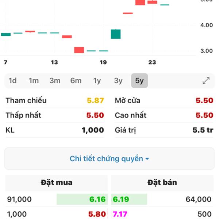Select the 1y time range
This screenshot has width=219, height=219.
coord(97,81)
